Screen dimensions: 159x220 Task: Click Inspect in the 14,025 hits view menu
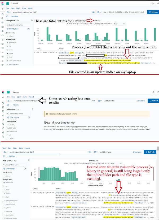(x=27, y=148)
